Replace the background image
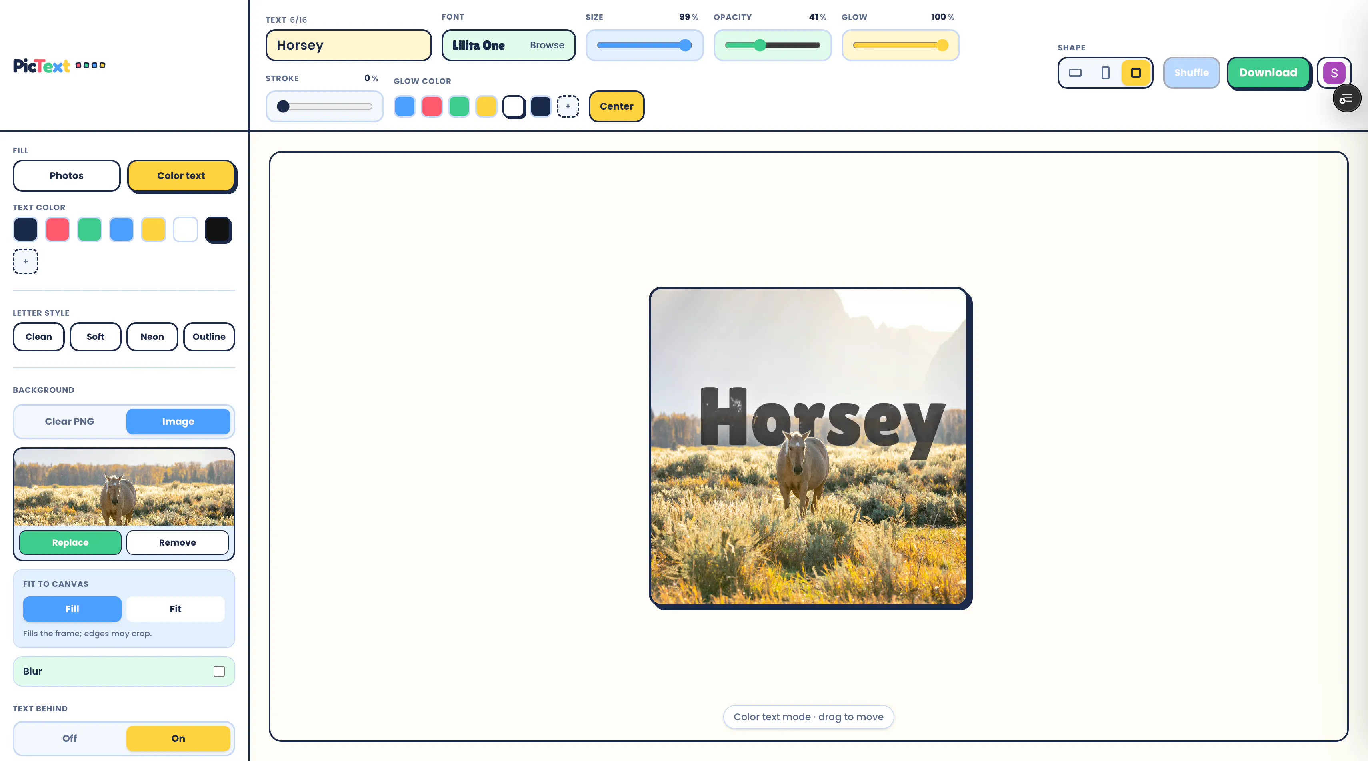Screen dimensions: 1368x761 [70, 542]
